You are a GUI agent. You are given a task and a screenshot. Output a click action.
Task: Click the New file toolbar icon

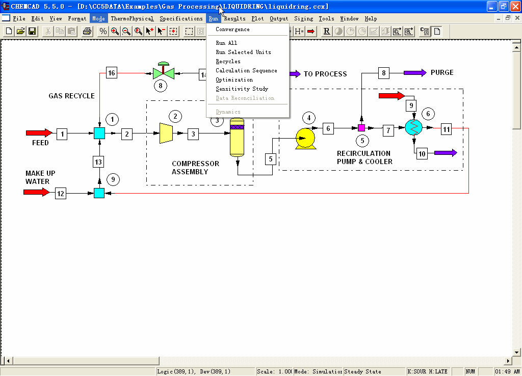point(9,31)
